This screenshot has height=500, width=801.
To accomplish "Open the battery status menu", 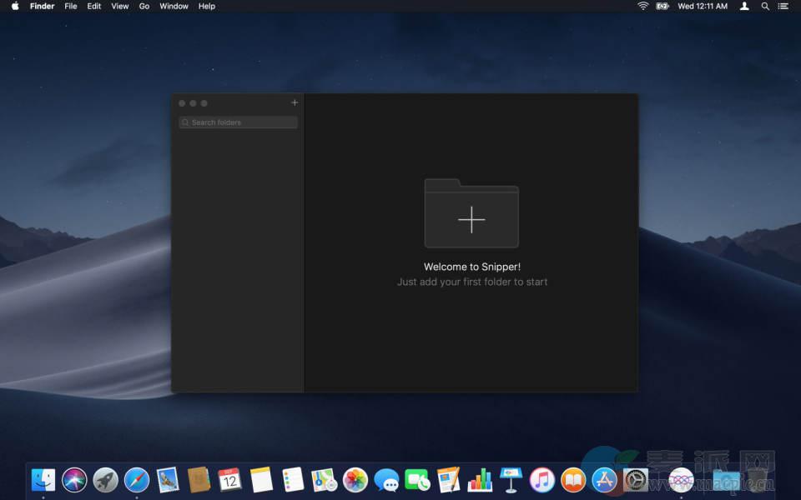I will (662, 6).
